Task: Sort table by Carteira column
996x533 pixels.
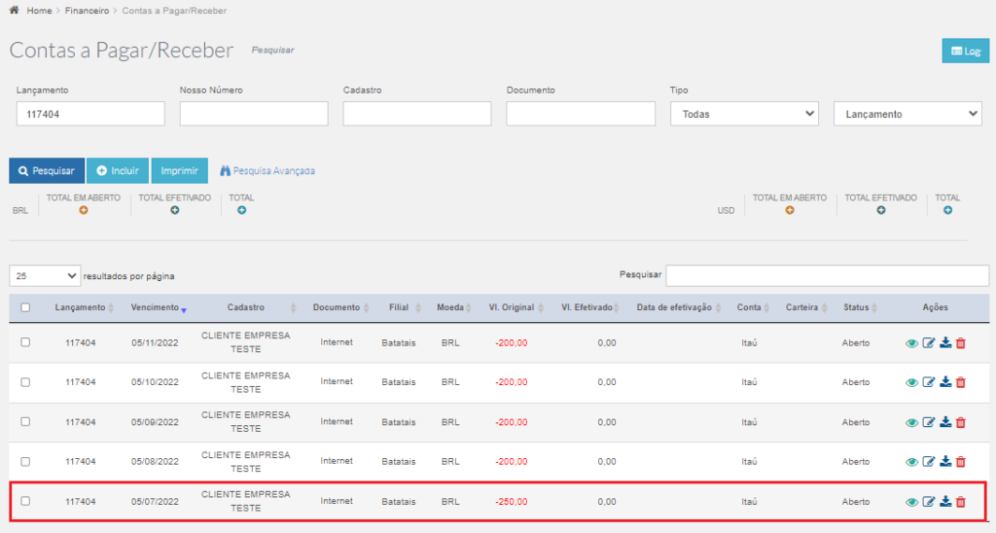Action: click(804, 307)
